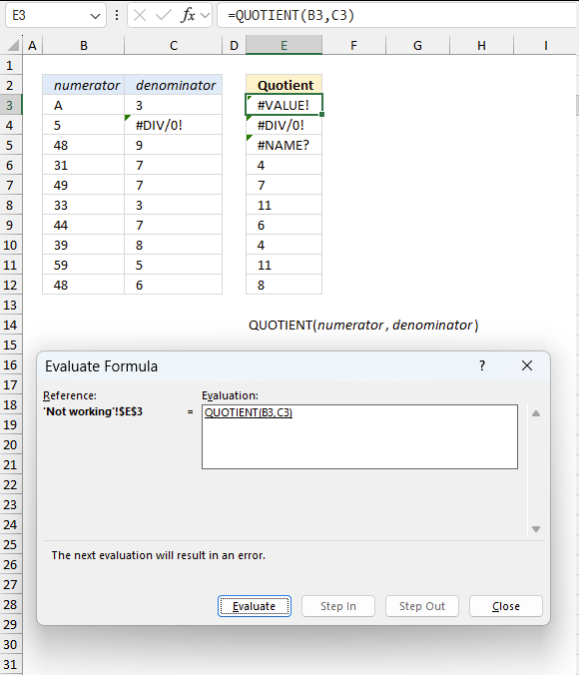This screenshot has height=675, width=579.
Task: Select Quotient cell showing #DIV/0! in column E
Action: [285, 125]
